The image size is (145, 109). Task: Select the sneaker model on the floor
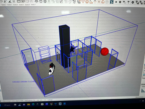pos(52,69)
